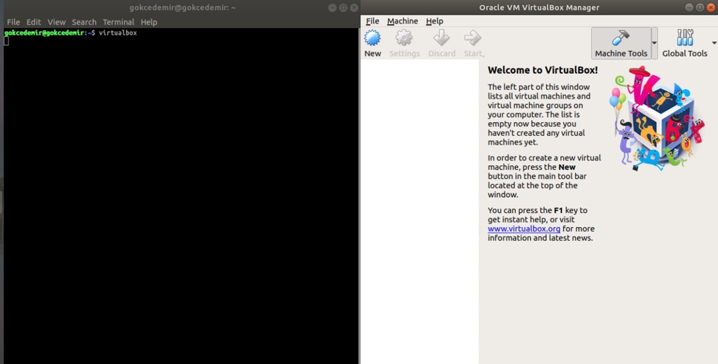Maximize the VirtualBox Manager window
This screenshot has width=718, height=364.
700,7
